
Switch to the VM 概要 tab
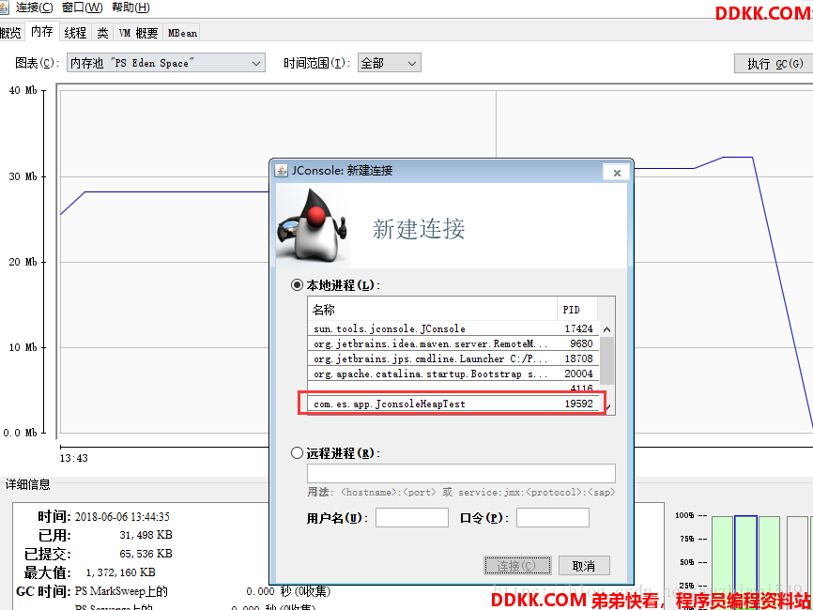138,33
